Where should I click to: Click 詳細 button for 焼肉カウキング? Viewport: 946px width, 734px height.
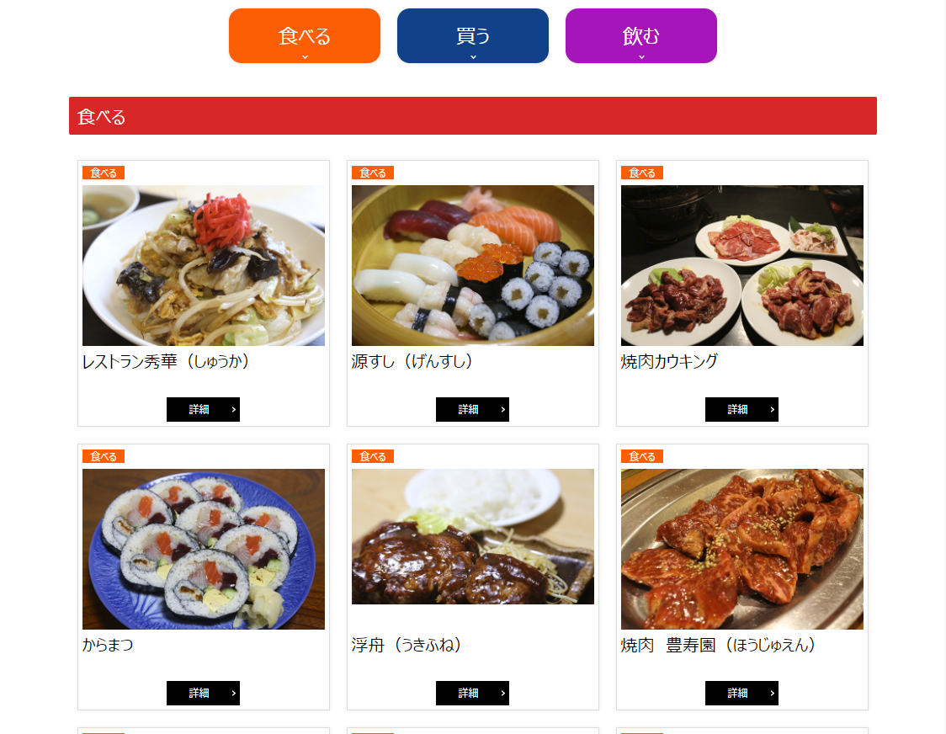741,409
